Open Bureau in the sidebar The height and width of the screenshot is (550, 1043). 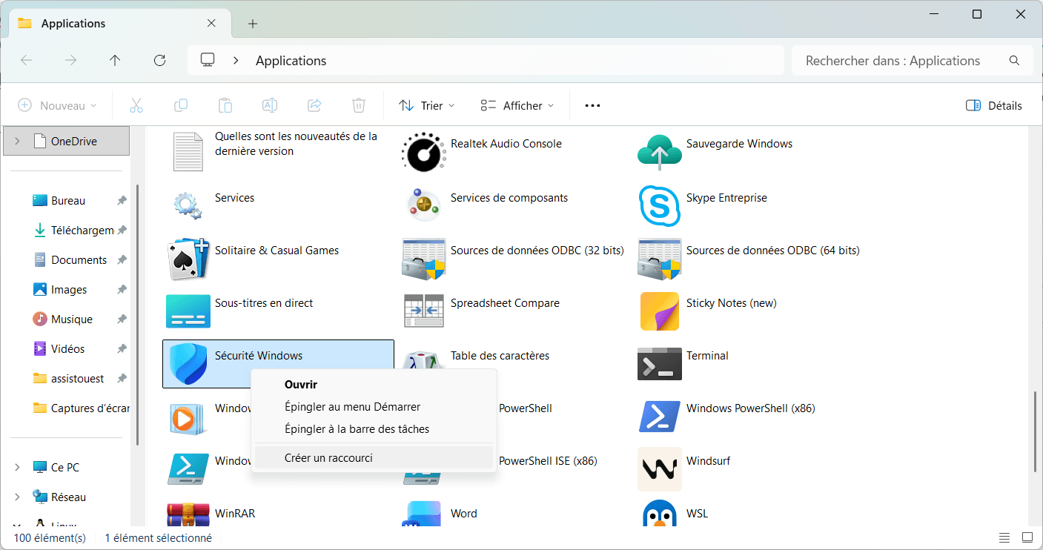tap(68, 200)
